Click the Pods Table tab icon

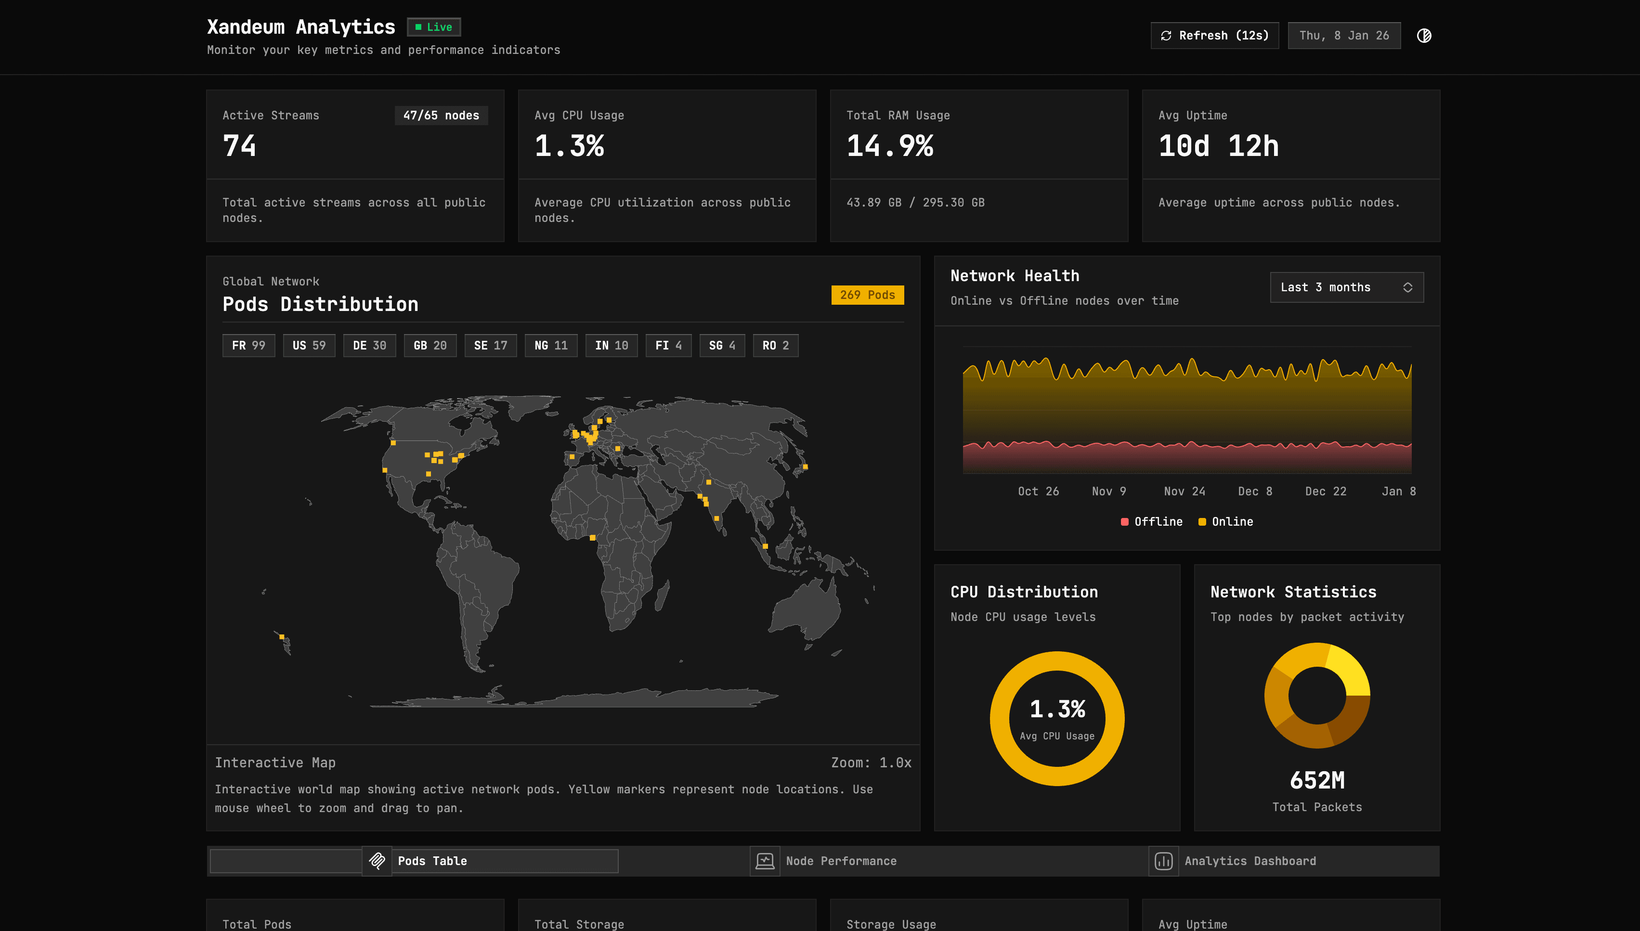click(x=377, y=861)
